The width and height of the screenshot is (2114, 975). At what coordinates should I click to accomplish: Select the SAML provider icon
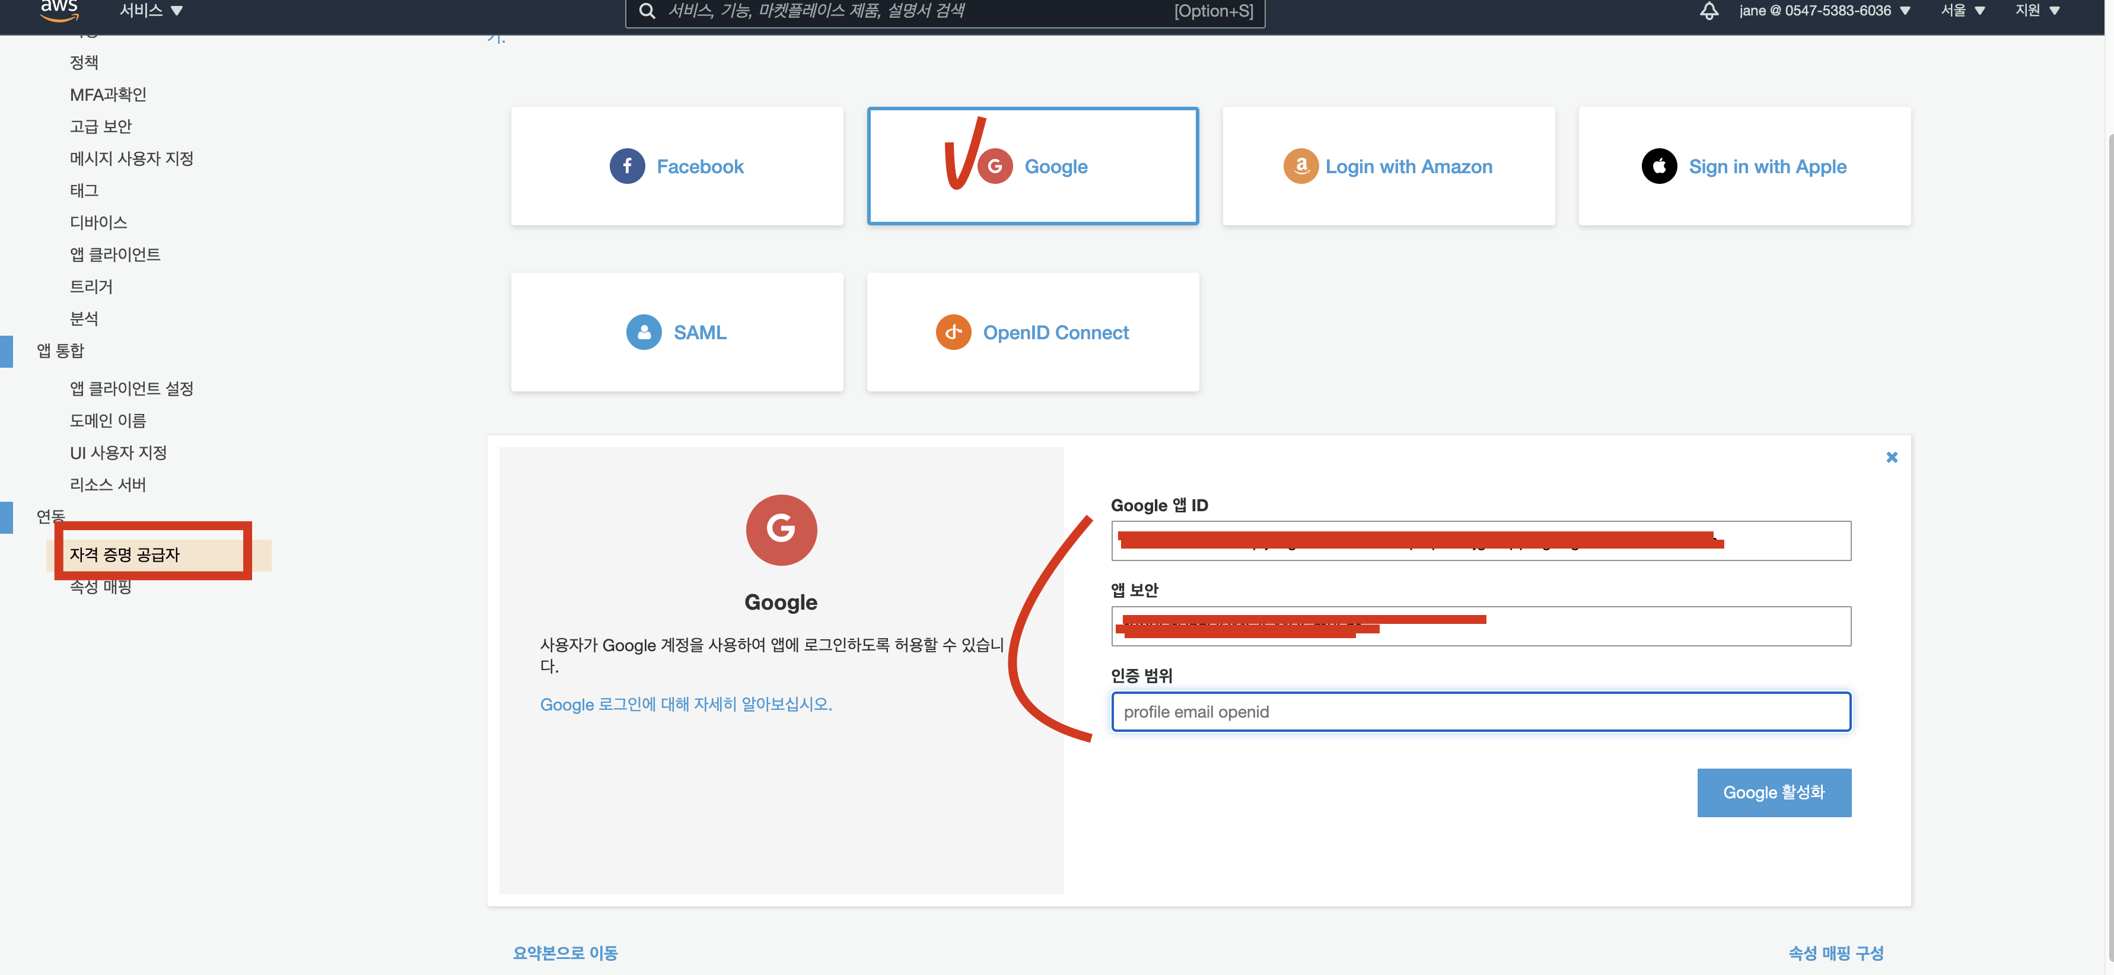[644, 332]
